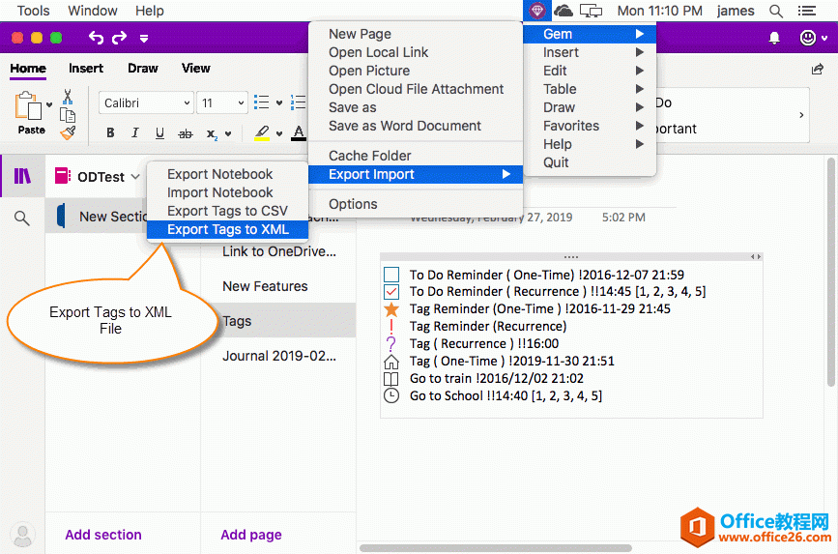This screenshot has width=838, height=554.
Task: Click the Redo arrow in title bar
Action: (x=119, y=38)
